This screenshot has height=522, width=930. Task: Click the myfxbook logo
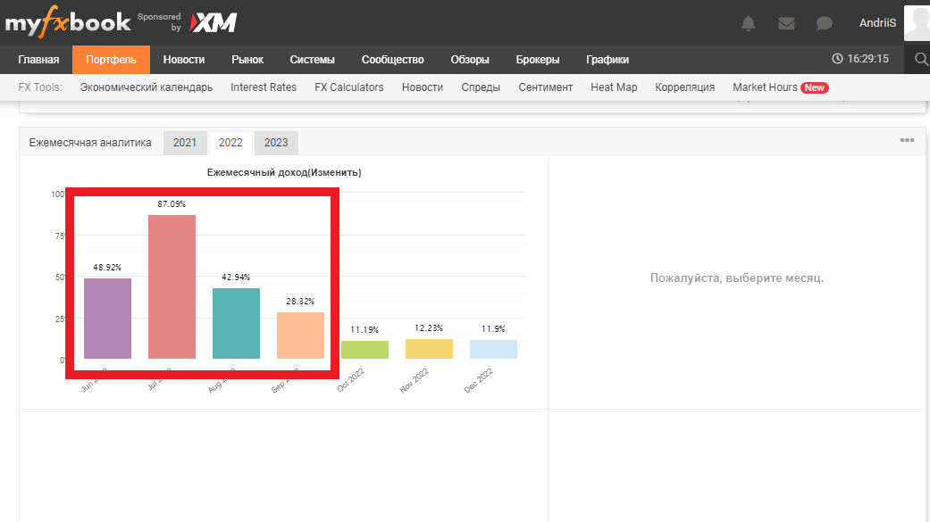[68, 22]
